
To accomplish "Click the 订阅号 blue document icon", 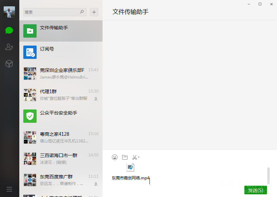I will pyautogui.click(x=30, y=52).
